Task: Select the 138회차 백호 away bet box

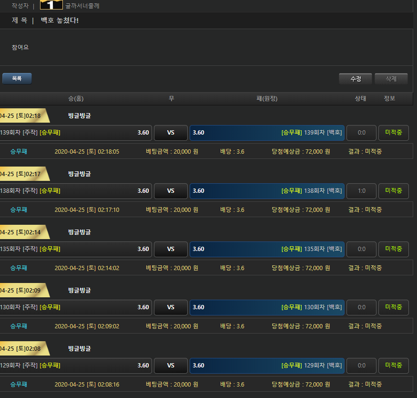Action: coord(267,191)
